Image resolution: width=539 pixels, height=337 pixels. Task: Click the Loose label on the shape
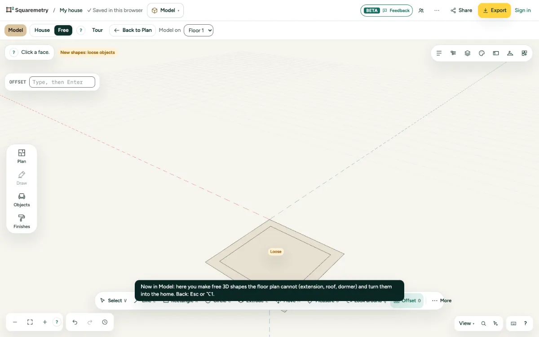point(276,252)
